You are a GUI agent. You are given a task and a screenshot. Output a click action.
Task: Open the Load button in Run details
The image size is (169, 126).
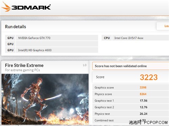point(163,26)
